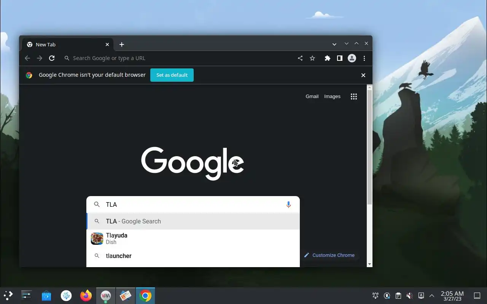Screen dimensions: 487x304
Task: Click the Set as default button
Action: (172, 75)
